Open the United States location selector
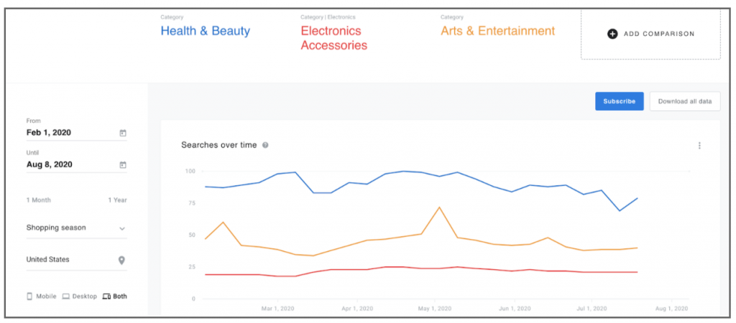The image size is (736, 323). point(68,260)
